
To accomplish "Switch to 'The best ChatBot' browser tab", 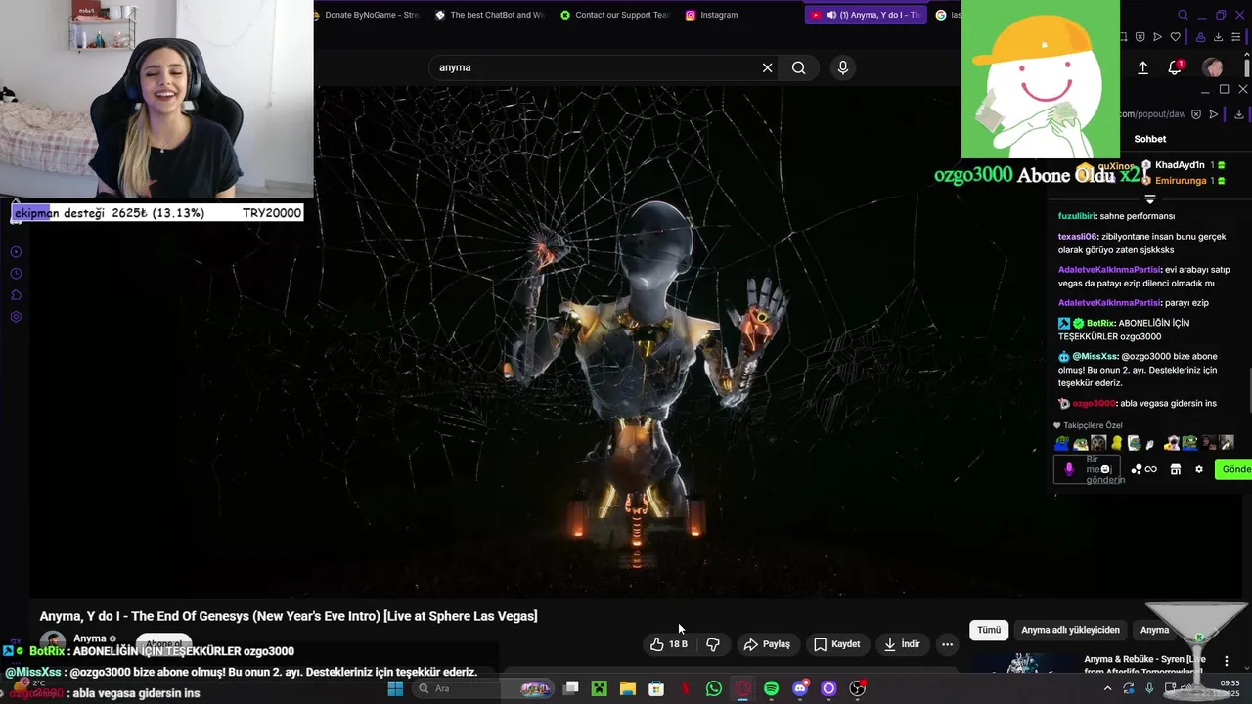I will coord(490,15).
